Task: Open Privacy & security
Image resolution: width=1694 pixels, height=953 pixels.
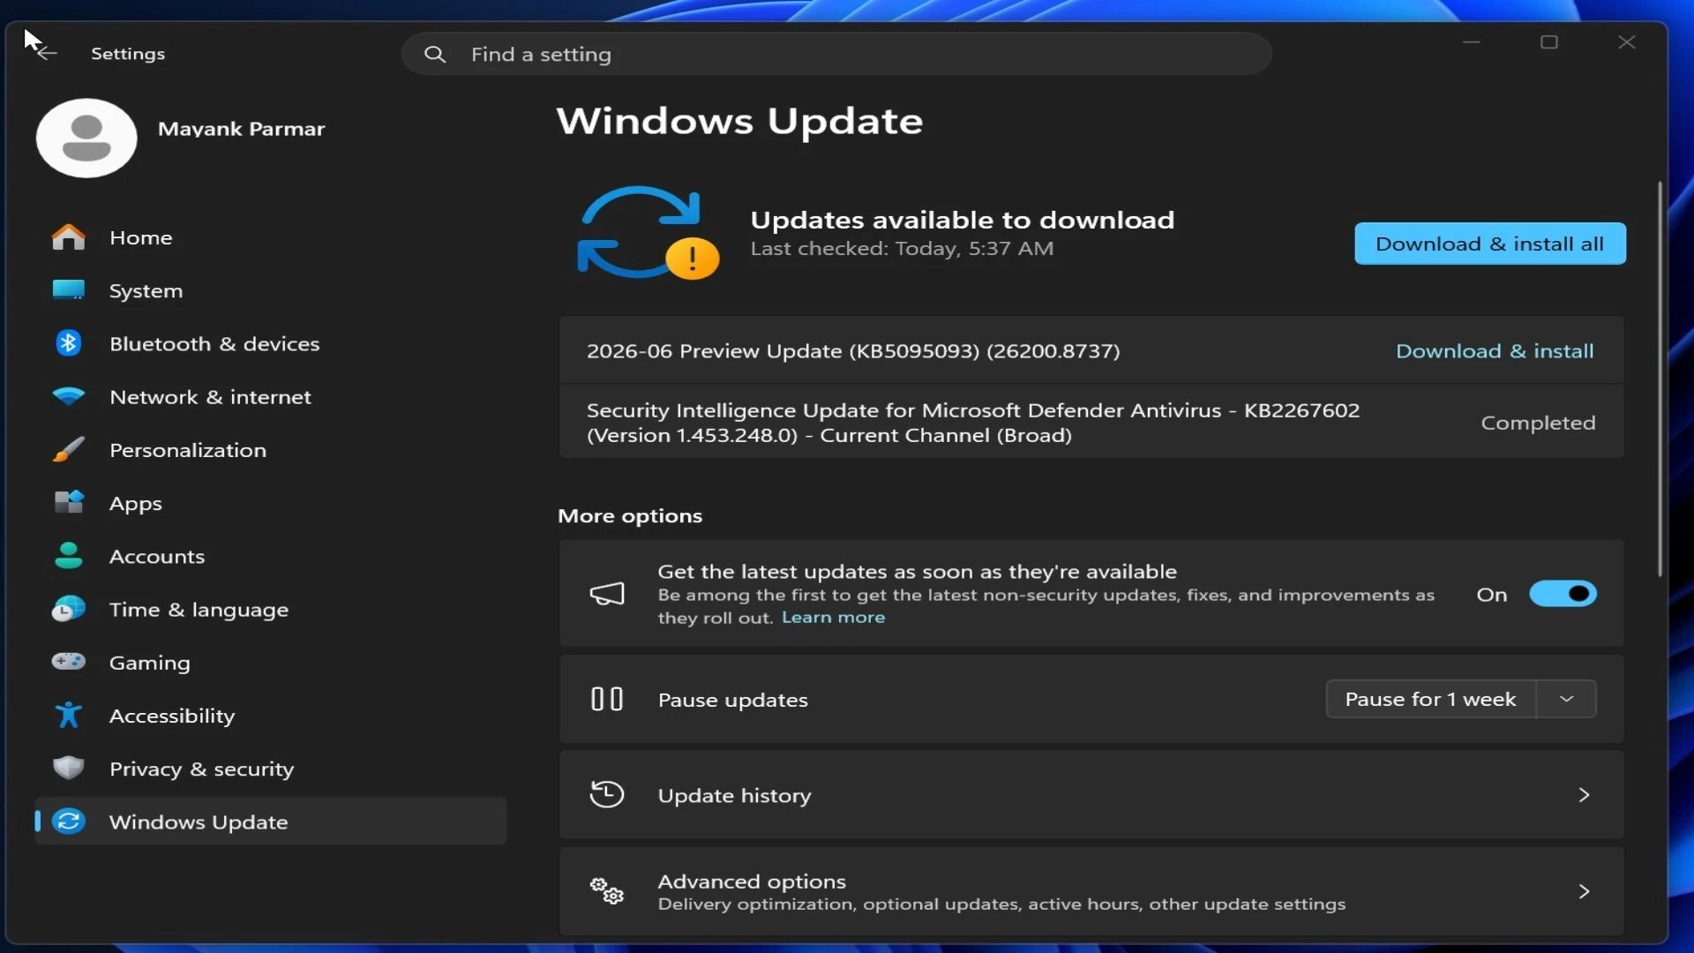Action: [x=270, y=768]
